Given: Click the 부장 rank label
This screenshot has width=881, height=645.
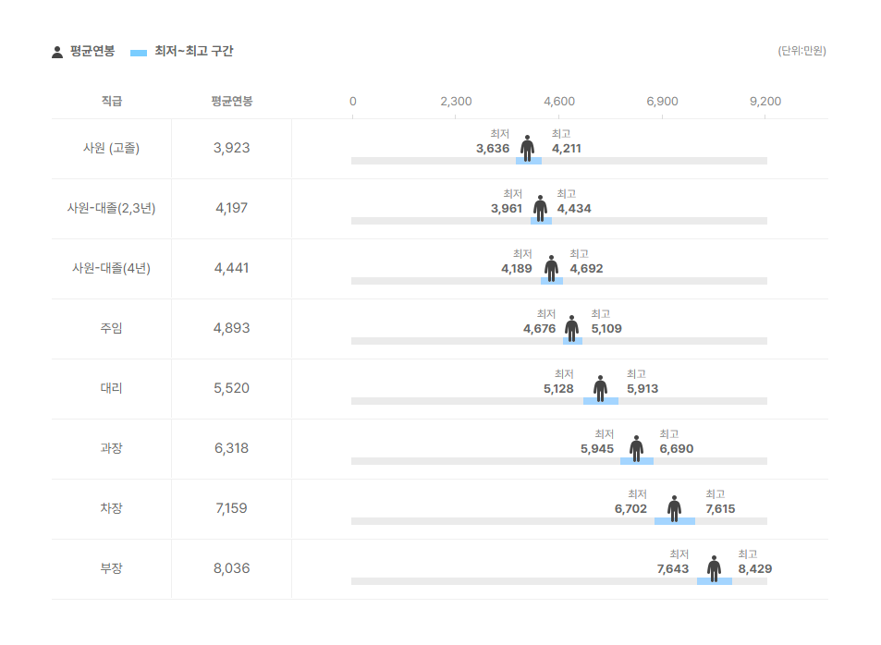Looking at the screenshot, I should 111,568.
